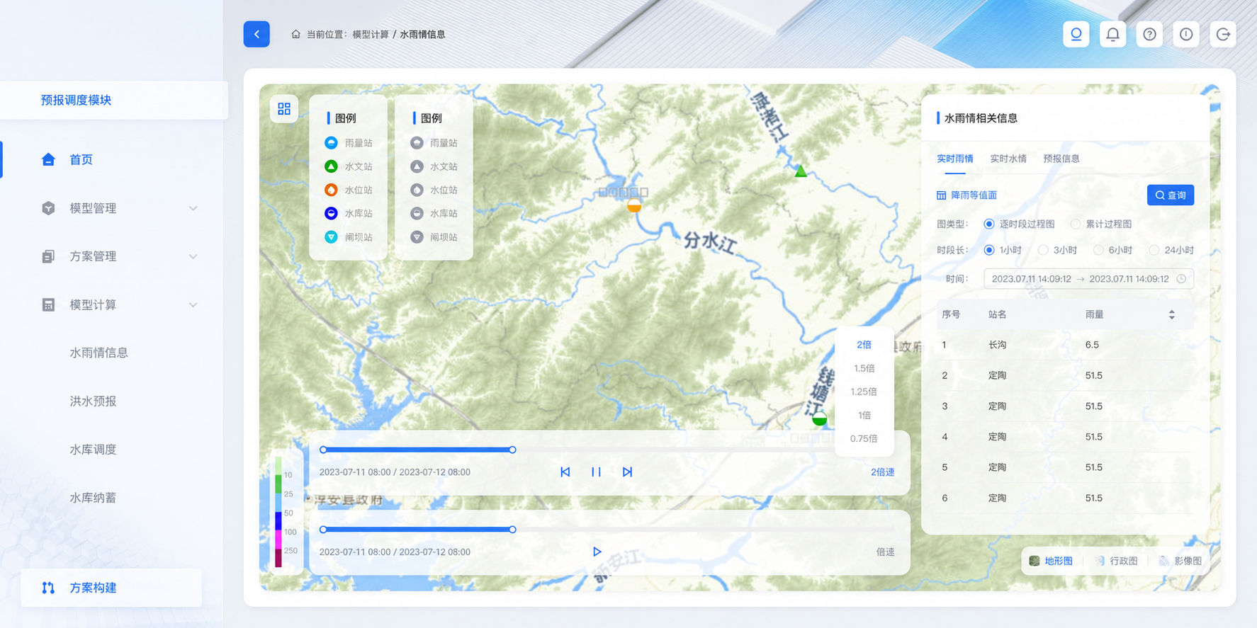1257x628 pixels.
Task: Click the green triangle hydrology station marker
Action: coord(801,171)
